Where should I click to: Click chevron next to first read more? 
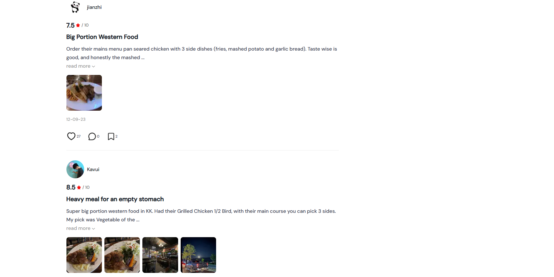click(93, 66)
